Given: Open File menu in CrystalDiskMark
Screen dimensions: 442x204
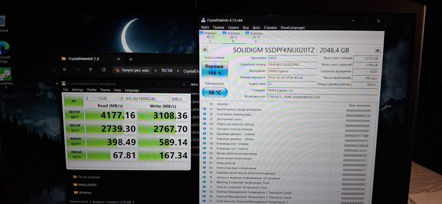Looking at the screenshot, I should (66, 90).
